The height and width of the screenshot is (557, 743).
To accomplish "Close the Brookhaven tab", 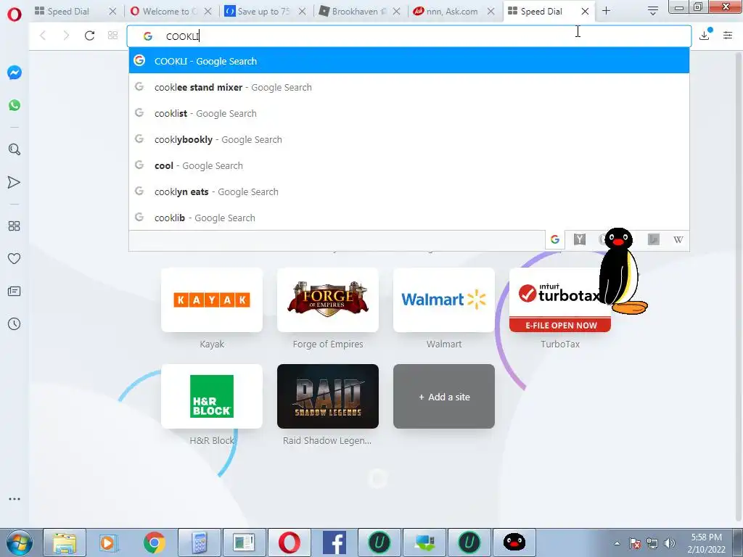I will coord(397,12).
